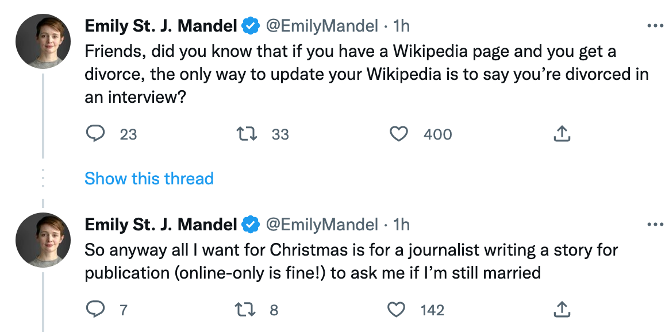View the 400 likes count

point(437,134)
